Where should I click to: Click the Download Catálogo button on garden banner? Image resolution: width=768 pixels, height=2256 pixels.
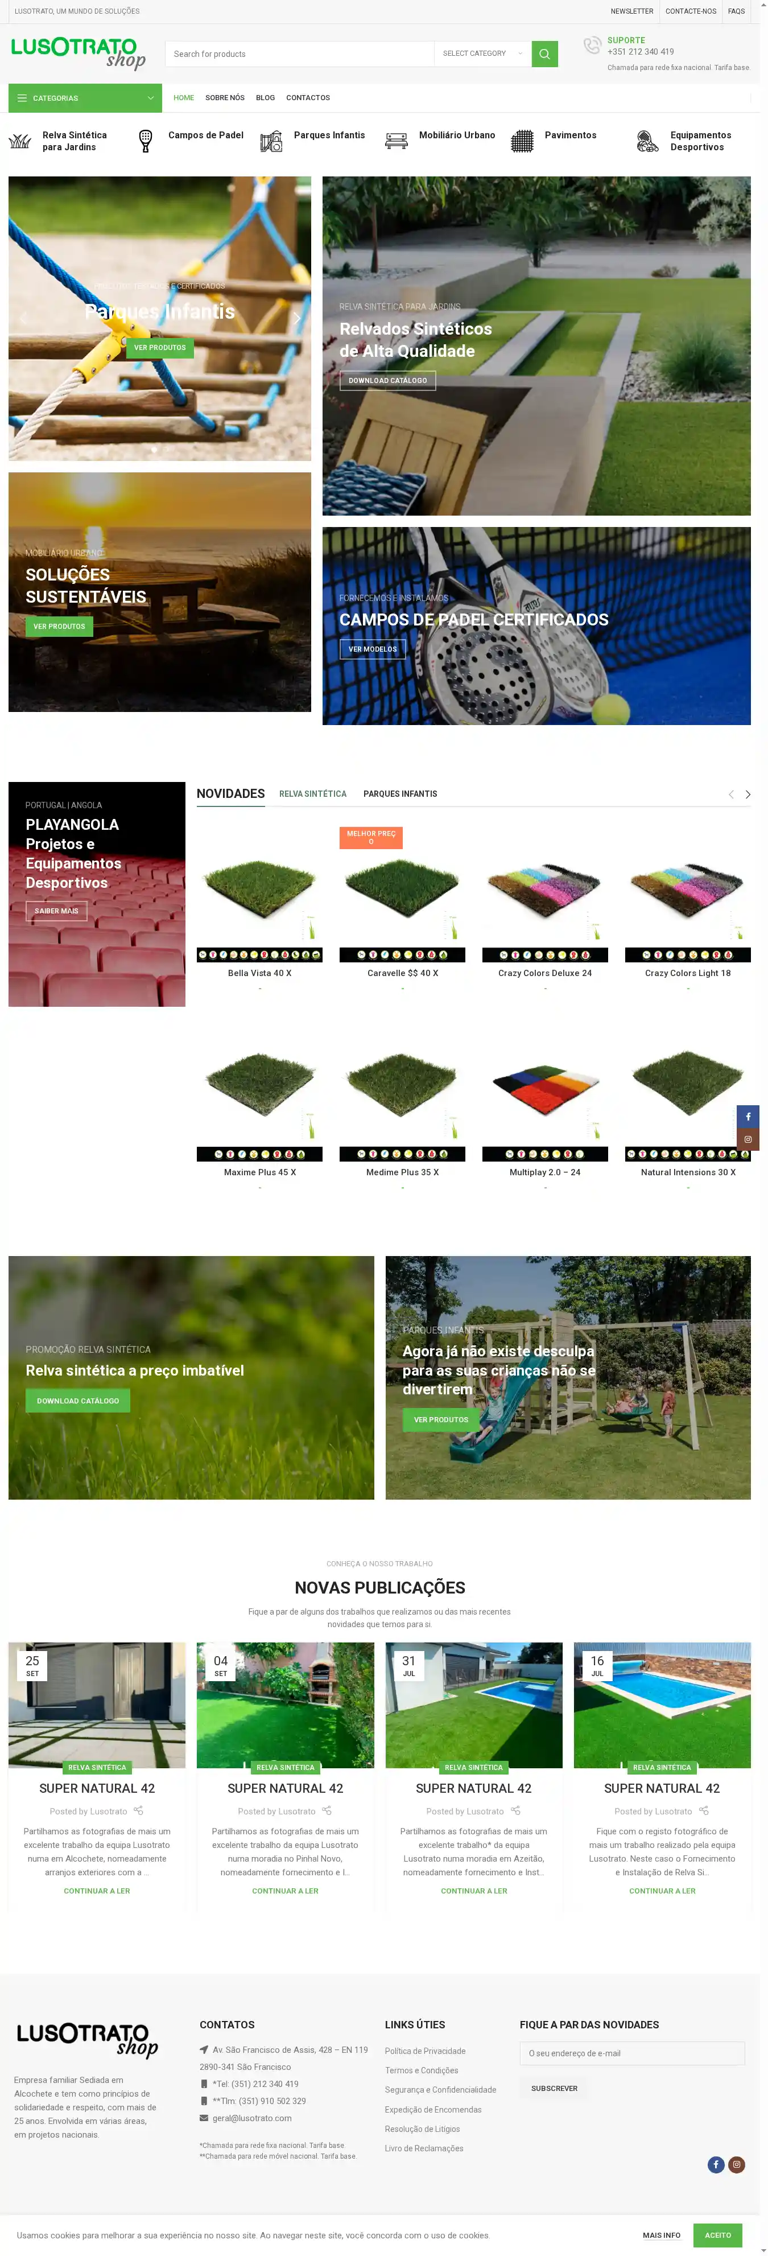pyautogui.click(x=388, y=380)
